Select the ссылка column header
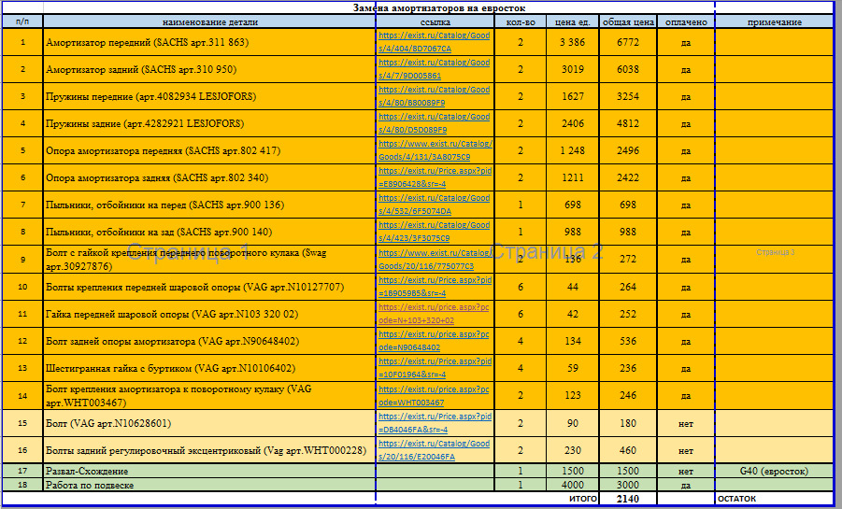The width and height of the screenshot is (842, 509). (x=435, y=22)
